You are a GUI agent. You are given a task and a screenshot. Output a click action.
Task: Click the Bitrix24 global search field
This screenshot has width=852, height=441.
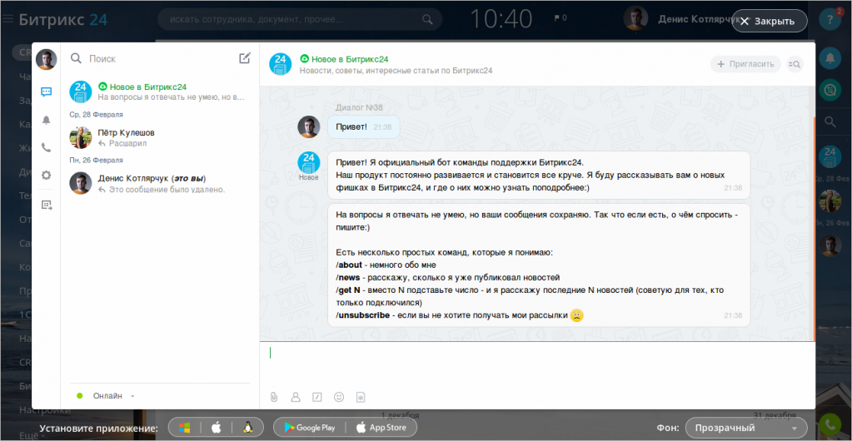[300, 19]
